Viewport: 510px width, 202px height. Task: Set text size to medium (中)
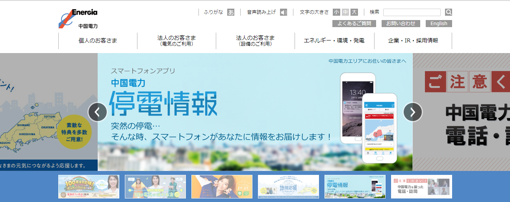tap(345, 12)
